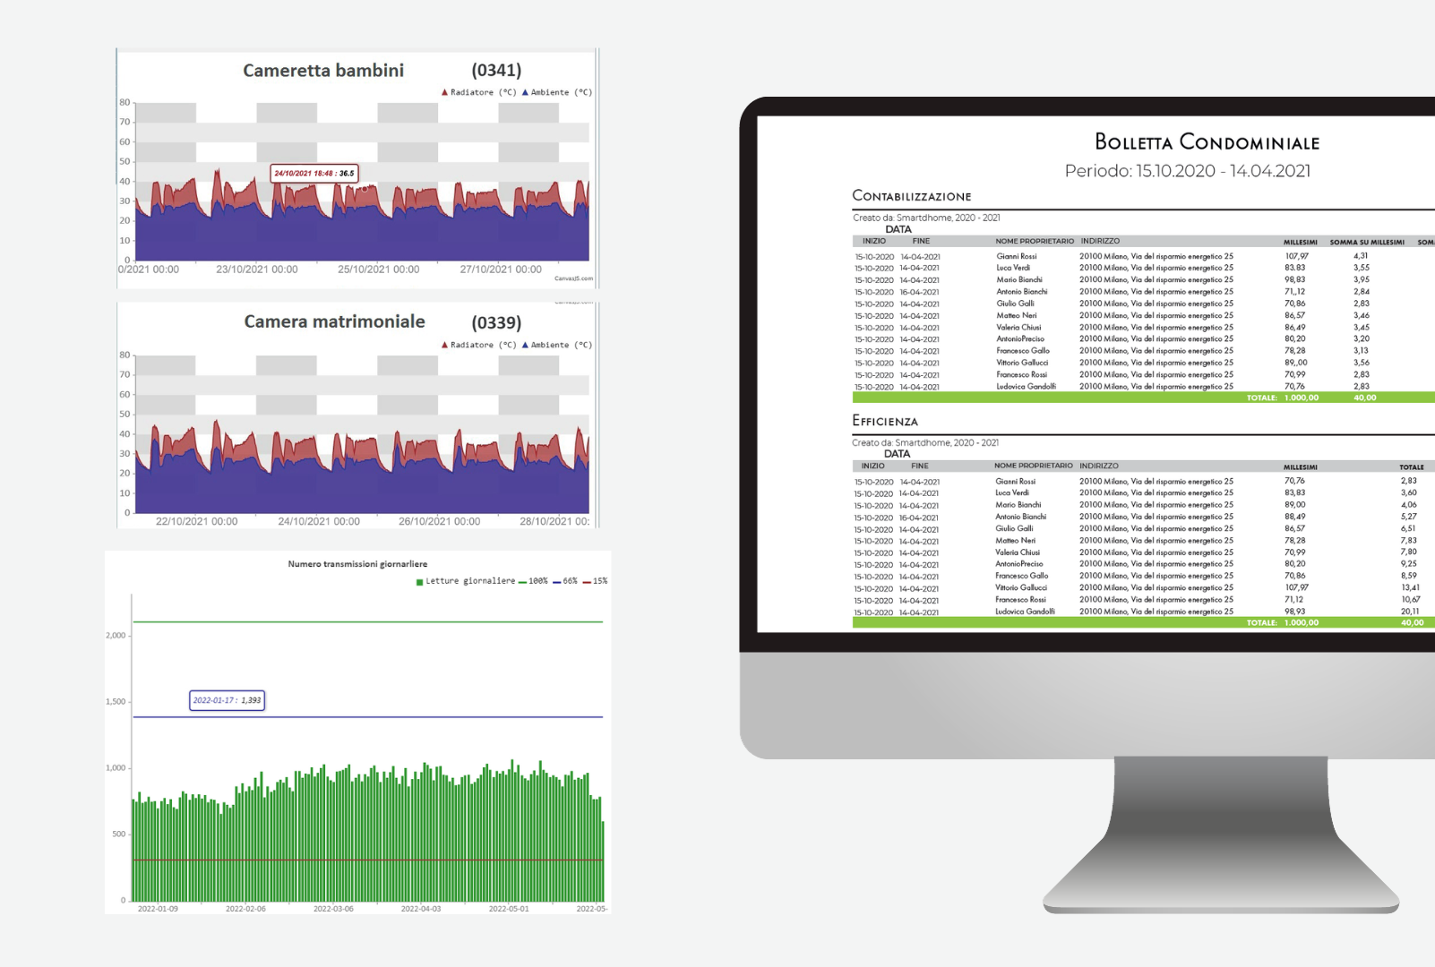Toggle the 66% legend entry
The image size is (1435, 967).
tap(565, 581)
